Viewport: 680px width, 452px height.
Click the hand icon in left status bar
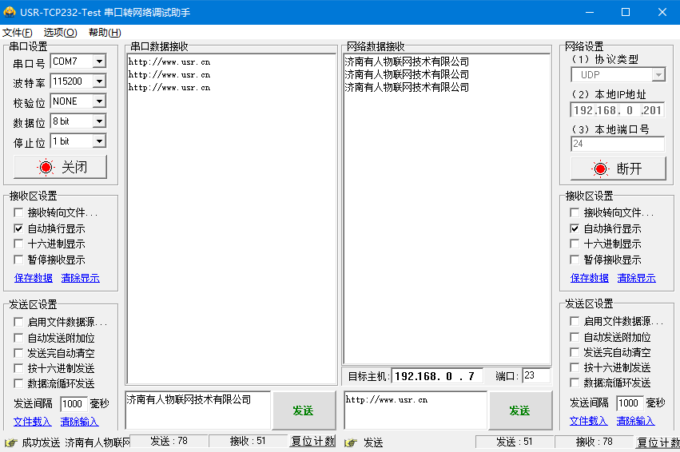click(x=10, y=442)
